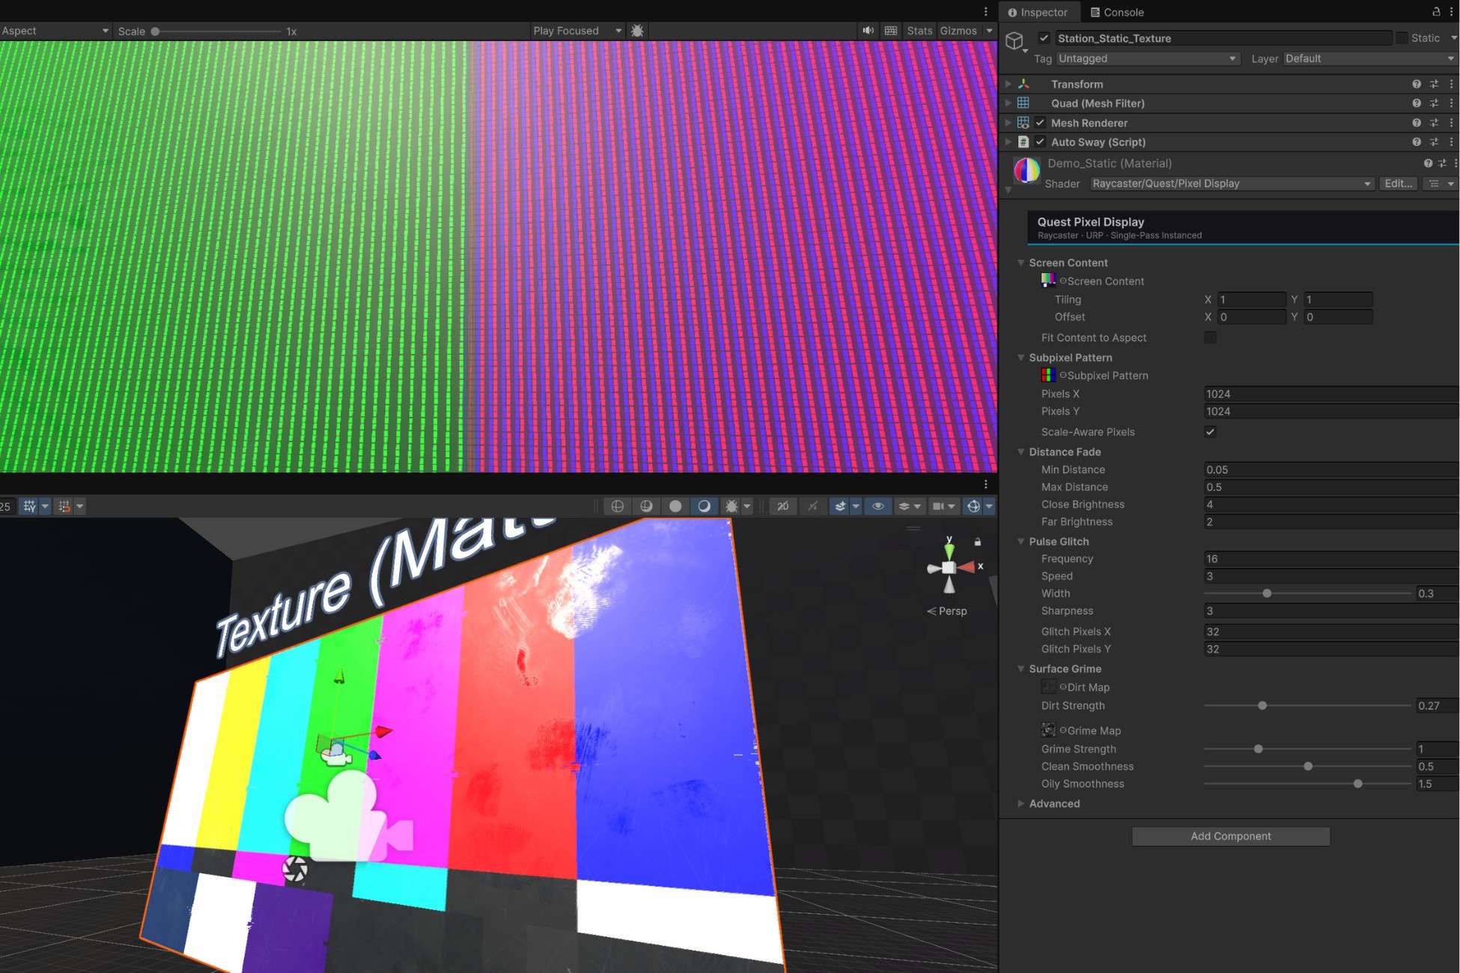This screenshot has width=1460, height=973.
Task: Toggle the frame debugger bug icon
Action: [x=637, y=31]
